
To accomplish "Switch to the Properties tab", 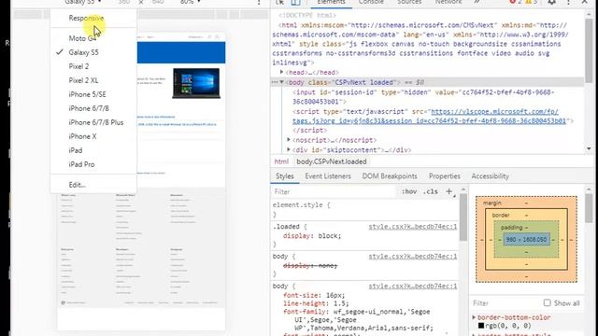I will [445, 176].
